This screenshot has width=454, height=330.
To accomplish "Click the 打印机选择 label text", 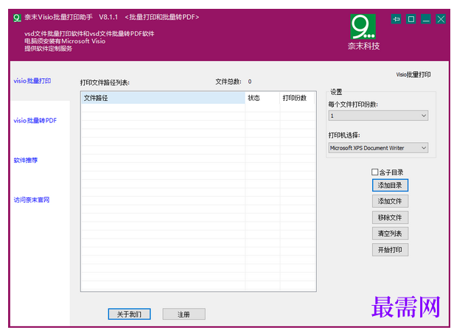I will [x=344, y=136].
